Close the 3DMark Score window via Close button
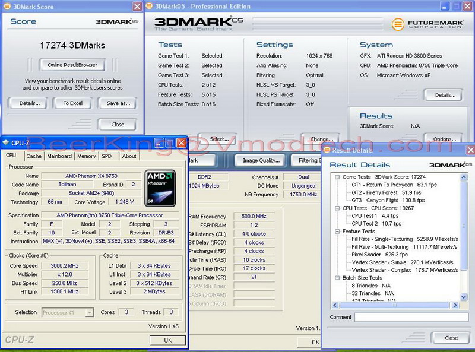The image size is (475, 352). [x=117, y=125]
